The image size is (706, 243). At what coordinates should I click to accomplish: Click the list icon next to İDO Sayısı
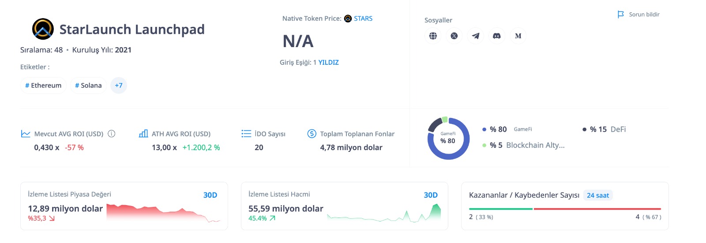246,133
